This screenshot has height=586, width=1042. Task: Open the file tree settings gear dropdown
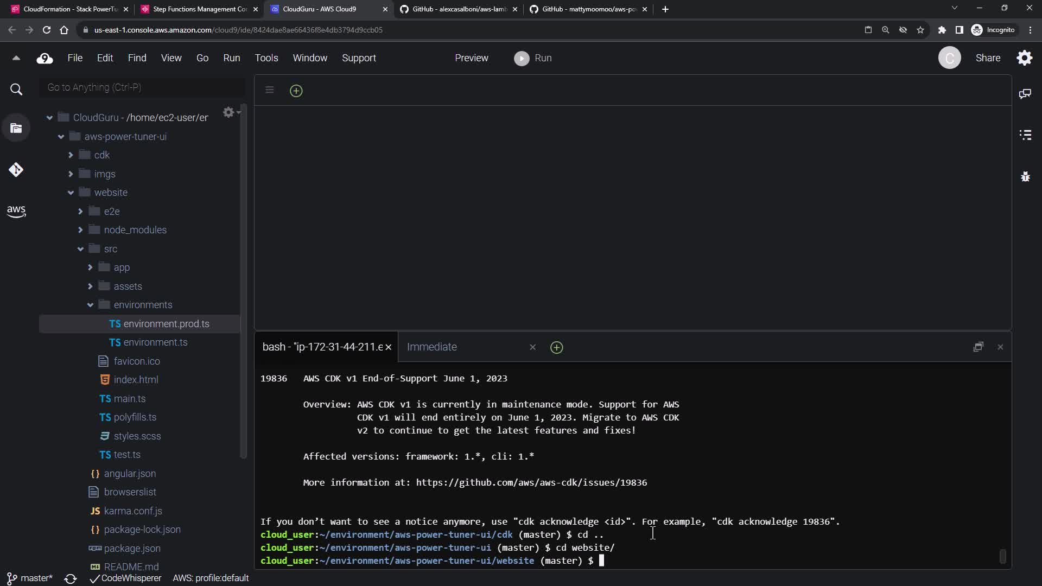(230, 112)
